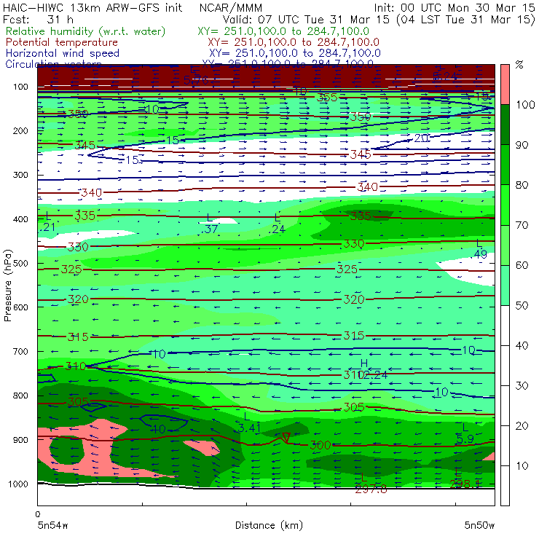Click the blue 'Horizontal wind speed' legend label
This screenshot has height=539, width=539.
(x=63, y=53)
